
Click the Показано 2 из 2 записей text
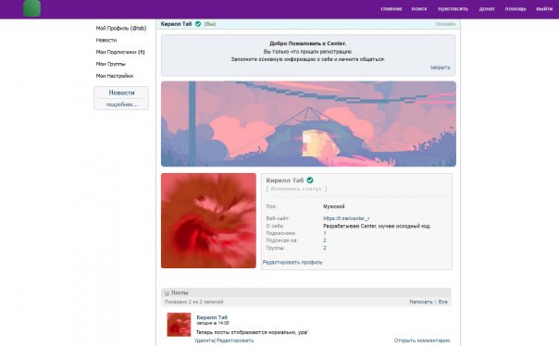pyautogui.click(x=194, y=302)
